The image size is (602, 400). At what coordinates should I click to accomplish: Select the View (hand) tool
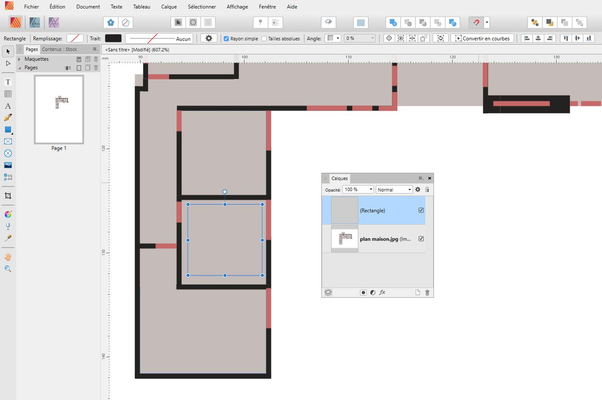(x=8, y=257)
